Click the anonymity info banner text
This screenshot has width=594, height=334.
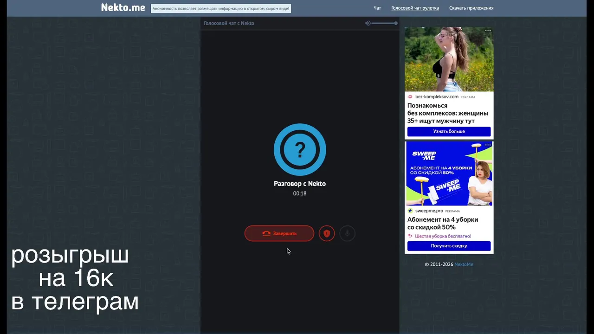[221, 8]
